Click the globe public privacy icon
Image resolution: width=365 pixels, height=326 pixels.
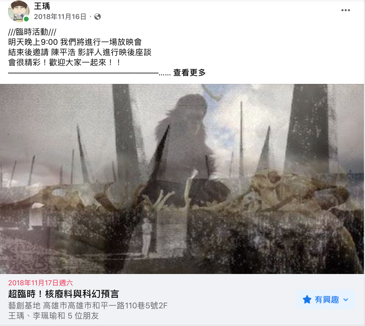coord(98,17)
